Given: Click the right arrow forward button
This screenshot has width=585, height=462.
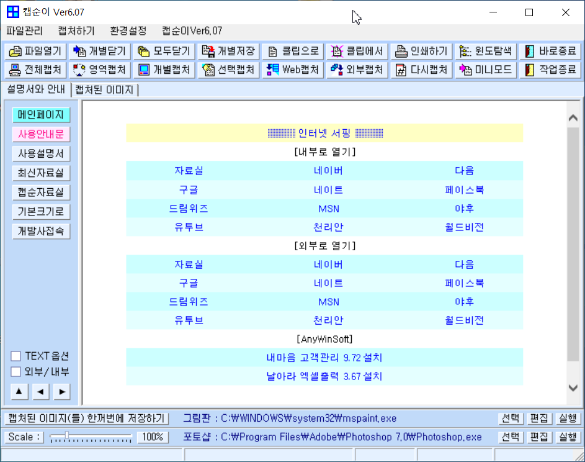Looking at the screenshot, I should [x=62, y=392].
